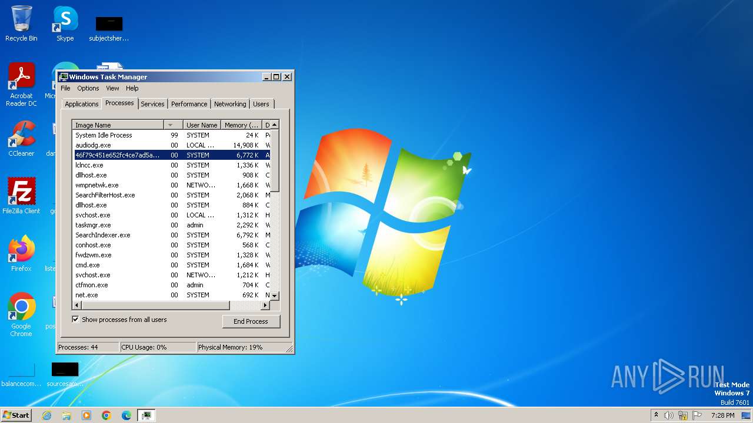Open the balancecom desktop file
The height and width of the screenshot is (423, 753).
pyautogui.click(x=21, y=374)
